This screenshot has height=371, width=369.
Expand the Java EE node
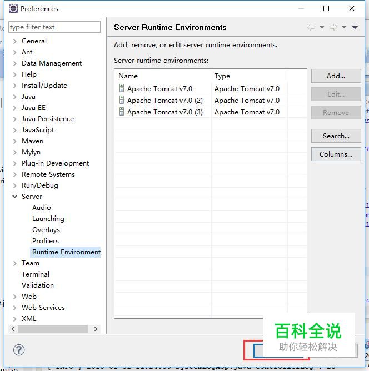pos(15,108)
